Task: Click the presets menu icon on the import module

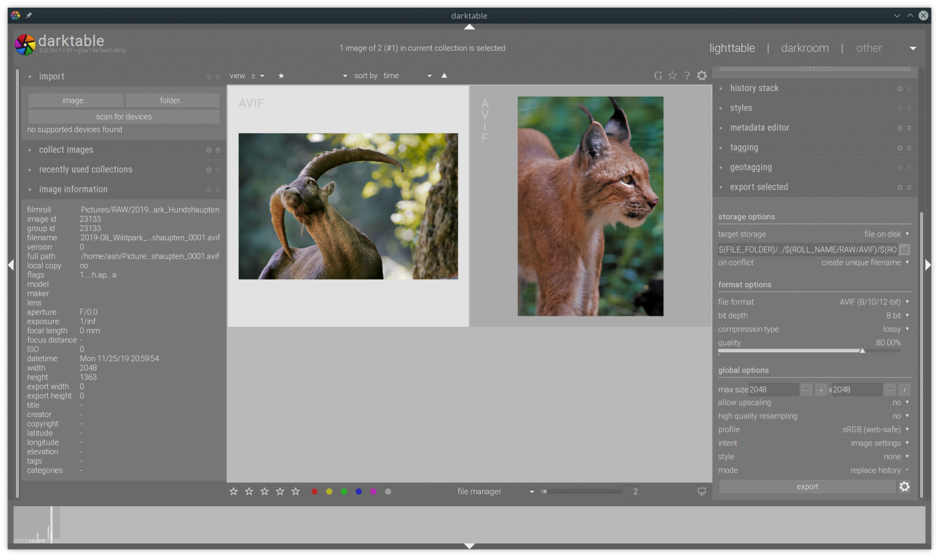Action: (218, 76)
